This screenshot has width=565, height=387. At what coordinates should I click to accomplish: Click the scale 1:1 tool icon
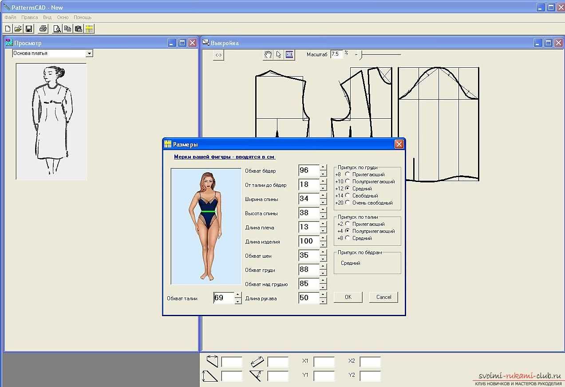point(289,54)
